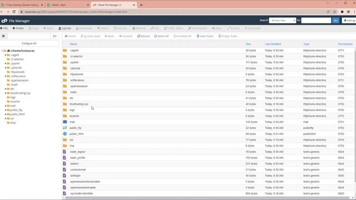Collapse the /home root tree node
This screenshot has width=356, height=200.
click(2, 51)
